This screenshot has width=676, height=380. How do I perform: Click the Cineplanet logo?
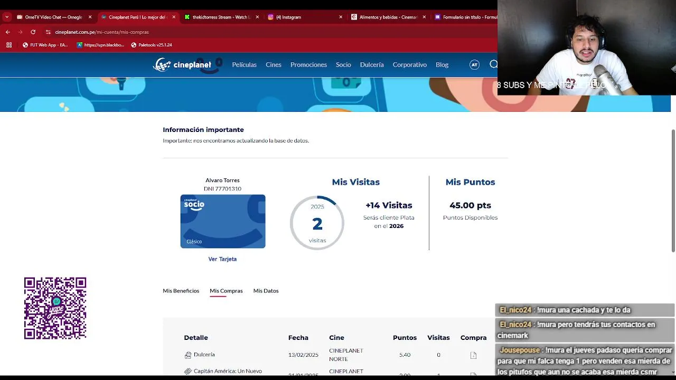(183, 65)
